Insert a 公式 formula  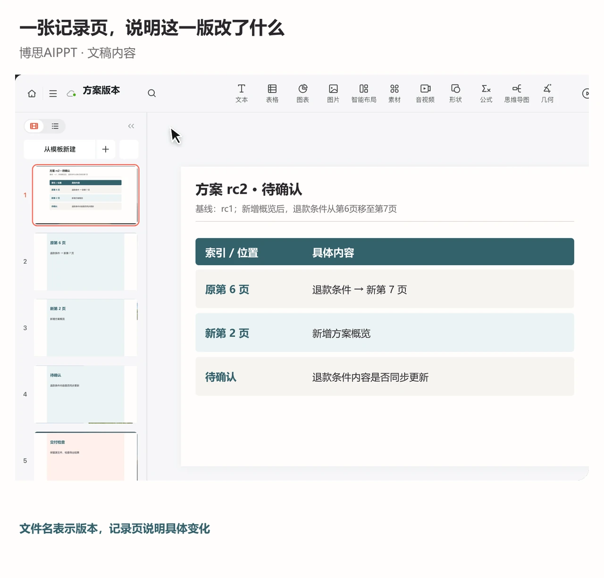486,93
